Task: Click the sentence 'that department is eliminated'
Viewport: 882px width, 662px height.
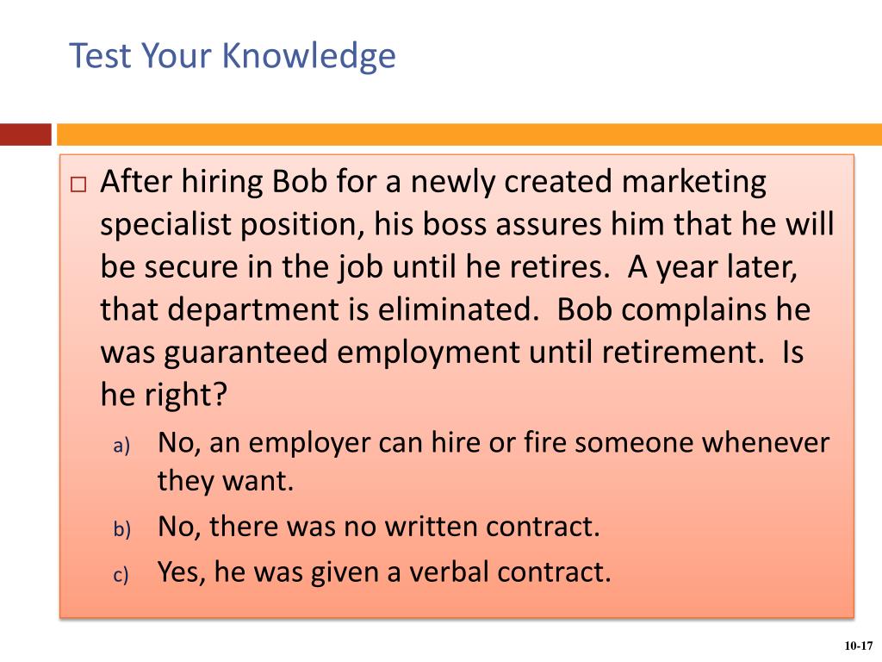Action: click(319, 309)
